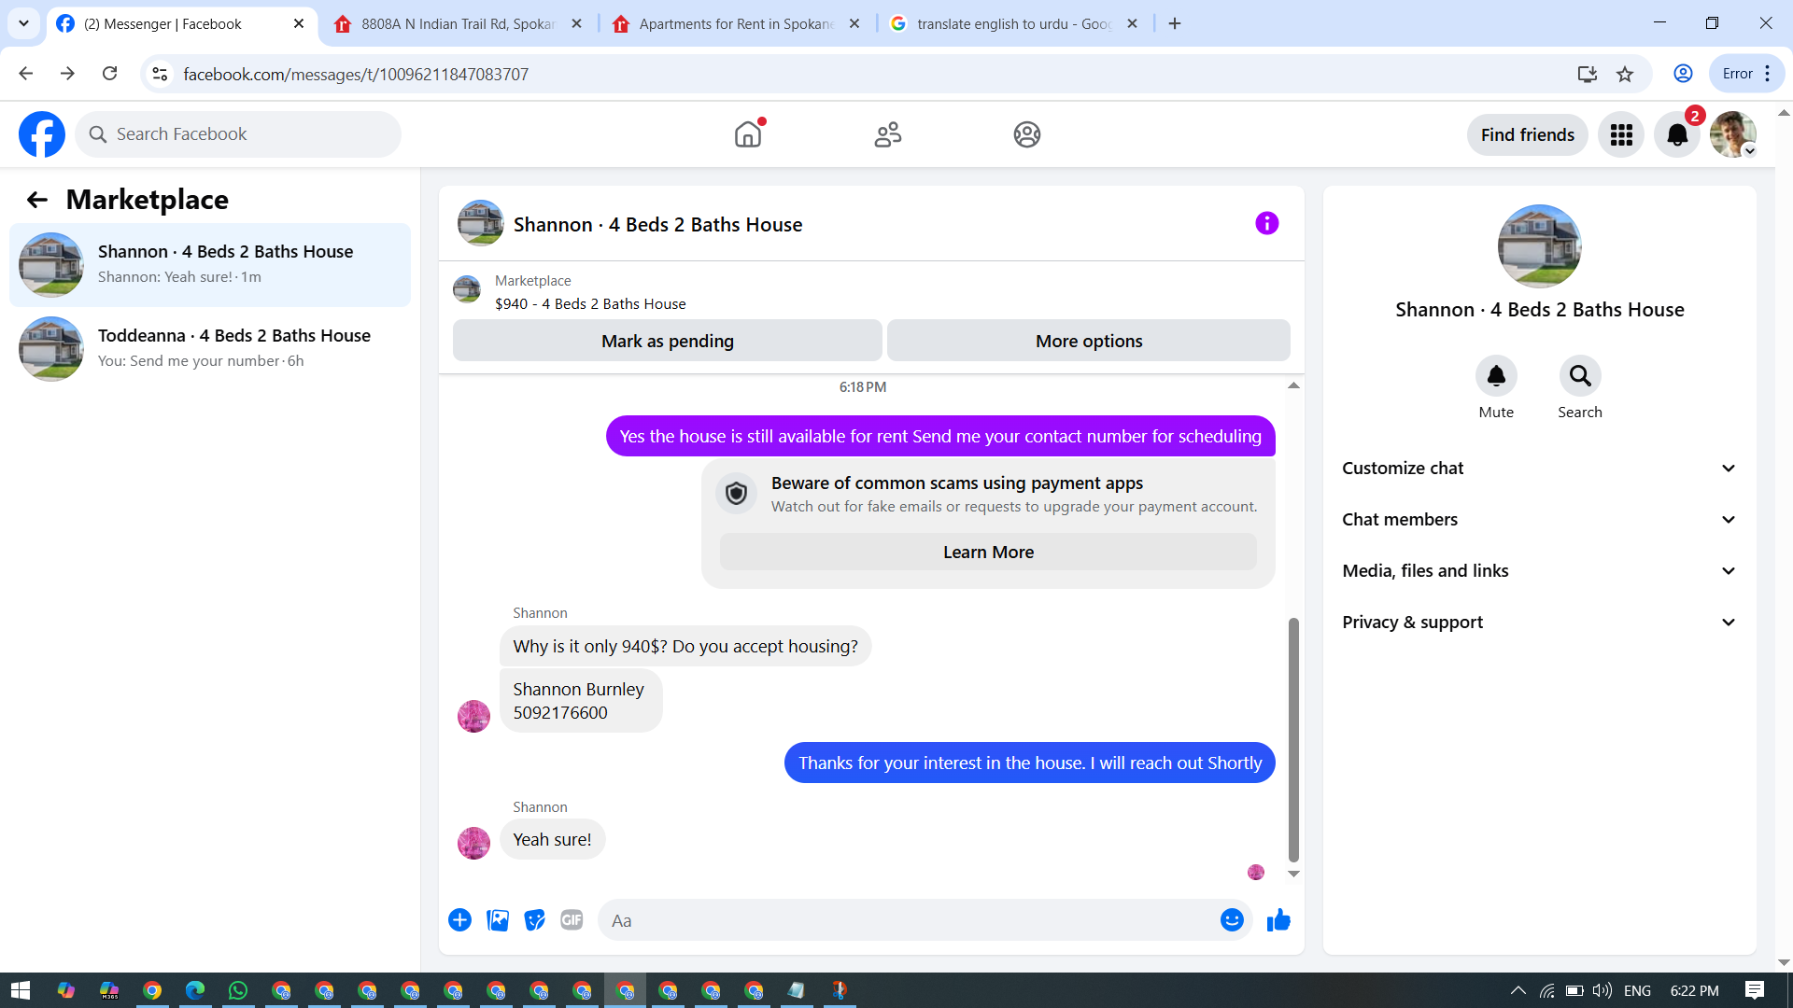Viewport: 1793px width, 1008px height.
Task: Open the $940 - 4 Beds 2 Baths listing link
Action: pos(590,304)
